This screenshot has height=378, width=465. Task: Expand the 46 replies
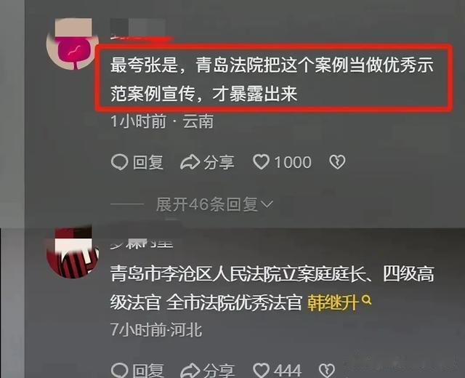click(x=214, y=204)
